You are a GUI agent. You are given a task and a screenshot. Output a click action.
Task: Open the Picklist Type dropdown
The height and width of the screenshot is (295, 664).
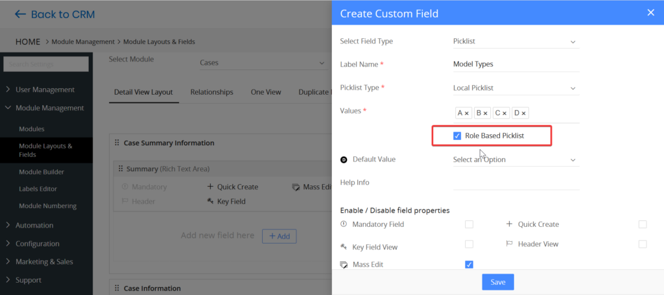point(515,88)
